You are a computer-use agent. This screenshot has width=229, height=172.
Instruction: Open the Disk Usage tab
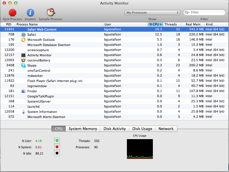coord(142,129)
